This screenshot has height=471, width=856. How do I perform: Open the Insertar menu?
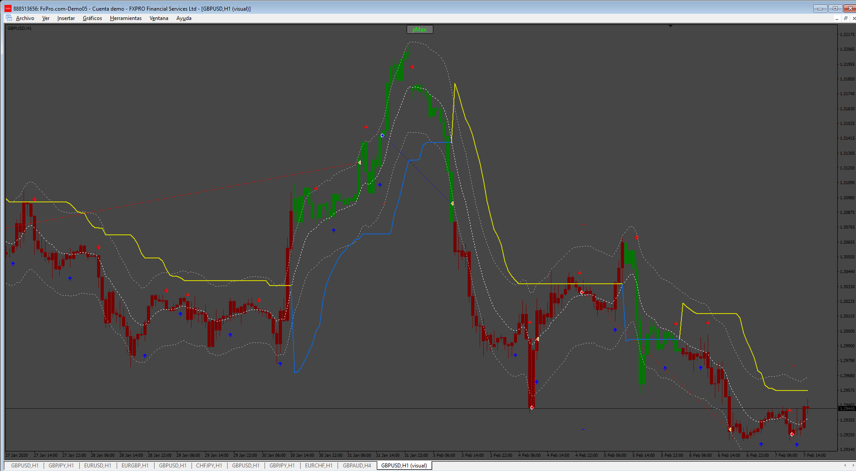tap(66, 18)
